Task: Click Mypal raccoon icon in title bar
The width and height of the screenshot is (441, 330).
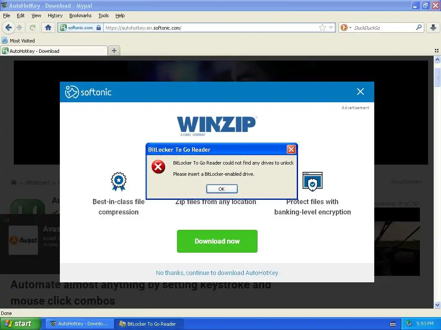Action: pyautogui.click(x=4, y=5)
